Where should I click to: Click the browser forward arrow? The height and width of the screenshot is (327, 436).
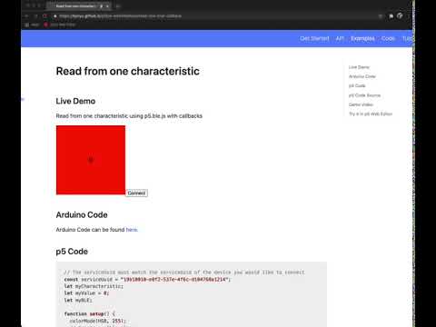pyautogui.click(x=36, y=15)
